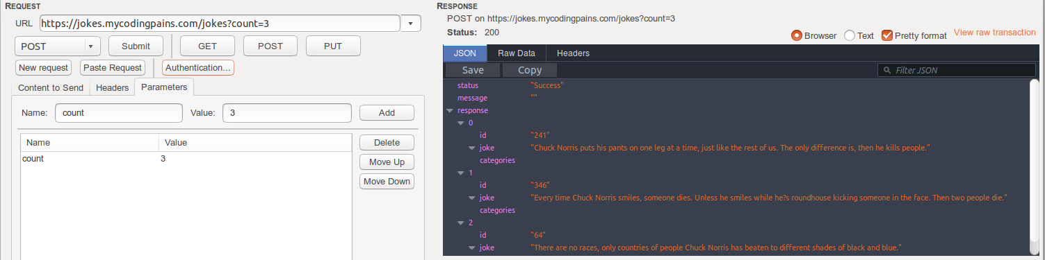1045x260 pixels.
Task: Click the id value "346"
Action: (x=540, y=185)
